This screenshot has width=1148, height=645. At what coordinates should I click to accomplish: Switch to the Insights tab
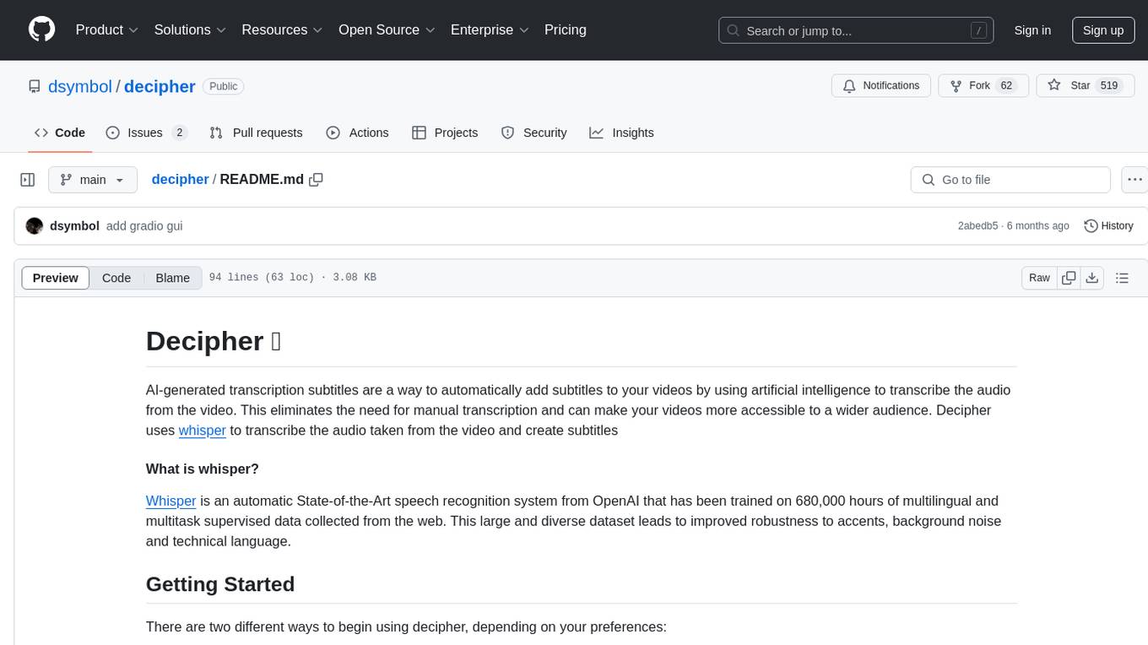pos(622,133)
